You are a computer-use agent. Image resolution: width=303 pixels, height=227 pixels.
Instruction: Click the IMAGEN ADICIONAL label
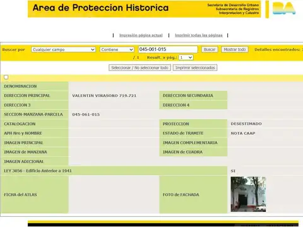(x=24, y=161)
